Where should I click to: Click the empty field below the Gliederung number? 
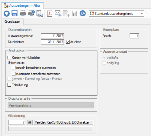tap(51, 128)
